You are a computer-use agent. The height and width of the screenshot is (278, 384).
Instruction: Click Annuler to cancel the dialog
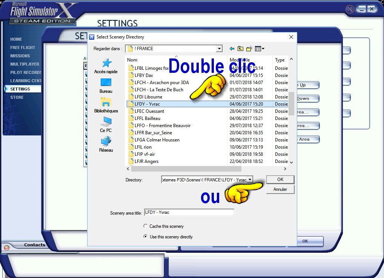pos(280,189)
